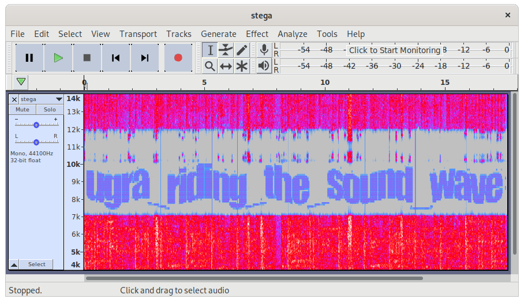This screenshot has width=524, height=302.
Task: Open the Select menu
Action: coord(70,34)
